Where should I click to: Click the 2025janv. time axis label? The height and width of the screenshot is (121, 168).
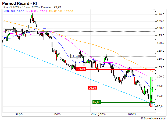(98, 114)
